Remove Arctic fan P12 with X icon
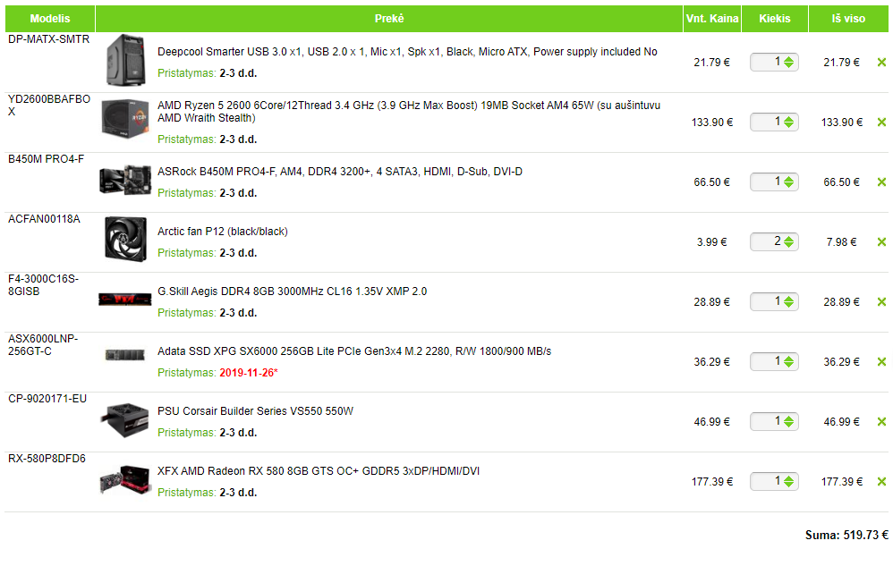This screenshot has width=893, height=566. 881,242
